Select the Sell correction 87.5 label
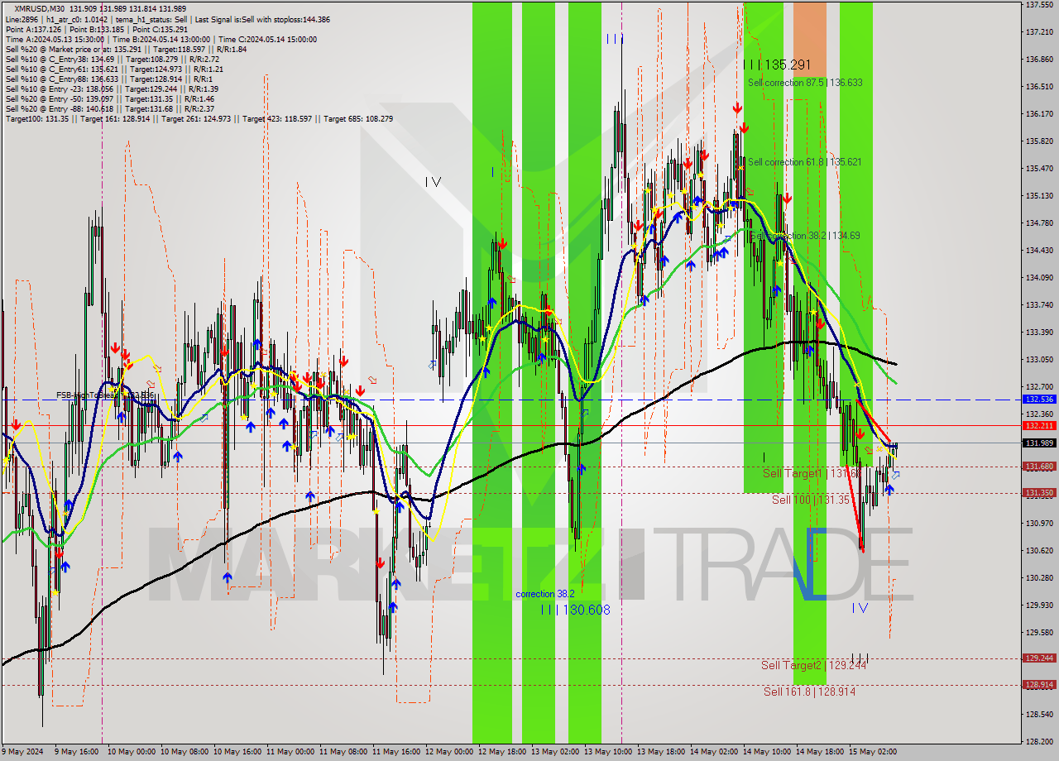Screen dimensions: 1059x761 tap(804, 83)
